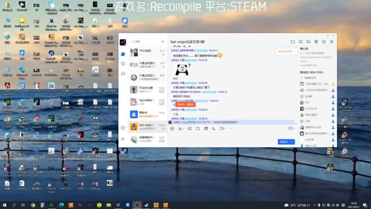Screen dimensions: 371x209
Task: Open group files folder icon in header
Action: pyautogui.click(x=293, y=42)
